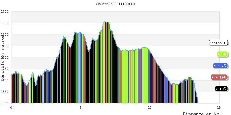Image resolution: width=231 pixels, height=115 pixels.
Task: Click the "Dénivelé en mètres" vertical axis title
Action: tap(3, 58)
